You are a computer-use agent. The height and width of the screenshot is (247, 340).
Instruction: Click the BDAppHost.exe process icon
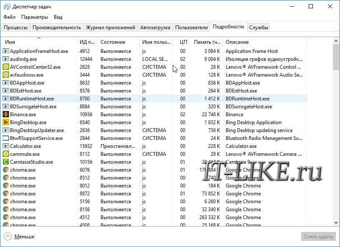click(6, 83)
